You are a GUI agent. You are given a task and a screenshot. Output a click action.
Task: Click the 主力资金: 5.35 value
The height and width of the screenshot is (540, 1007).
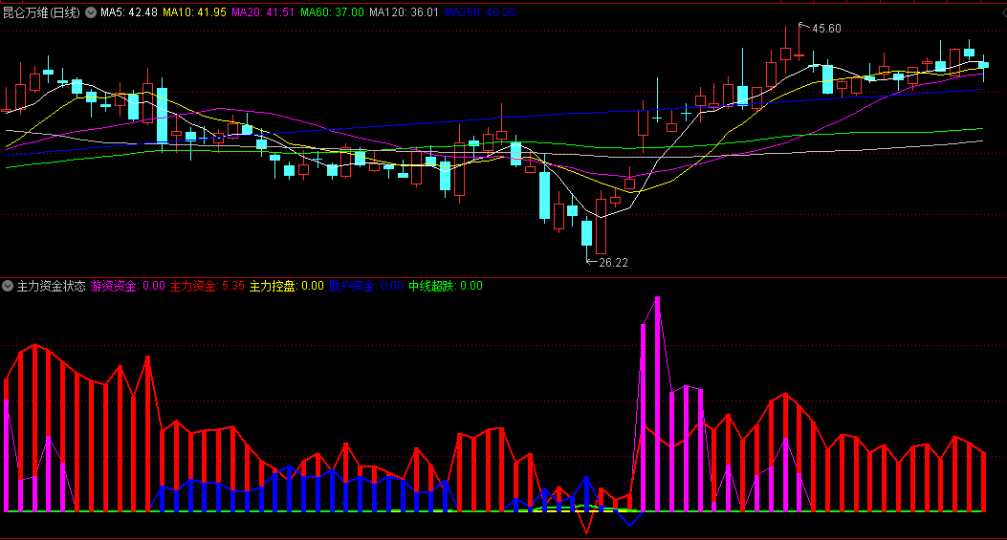pyautogui.click(x=208, y=286)
